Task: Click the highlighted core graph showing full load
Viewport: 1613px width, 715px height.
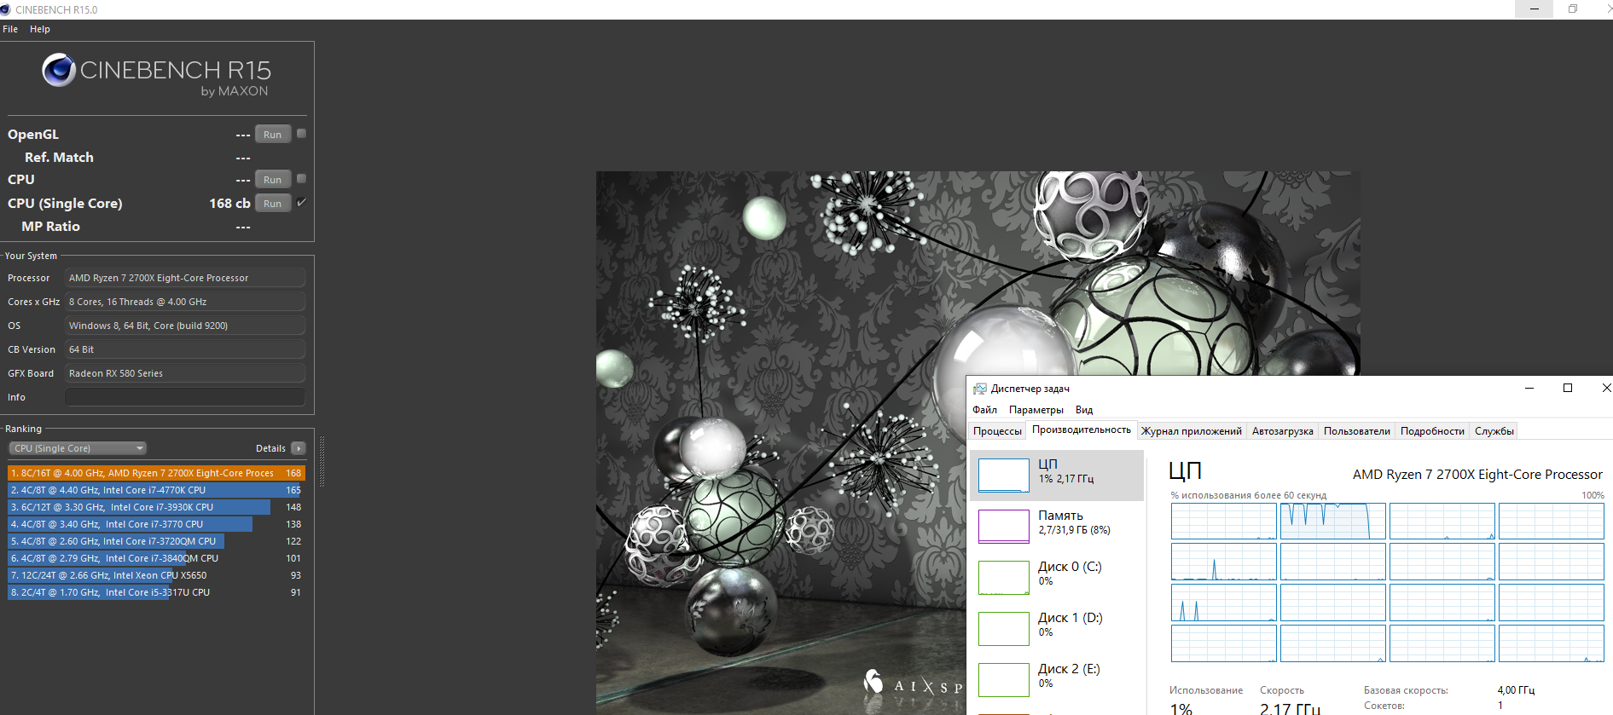Action: coord(1333,521)
